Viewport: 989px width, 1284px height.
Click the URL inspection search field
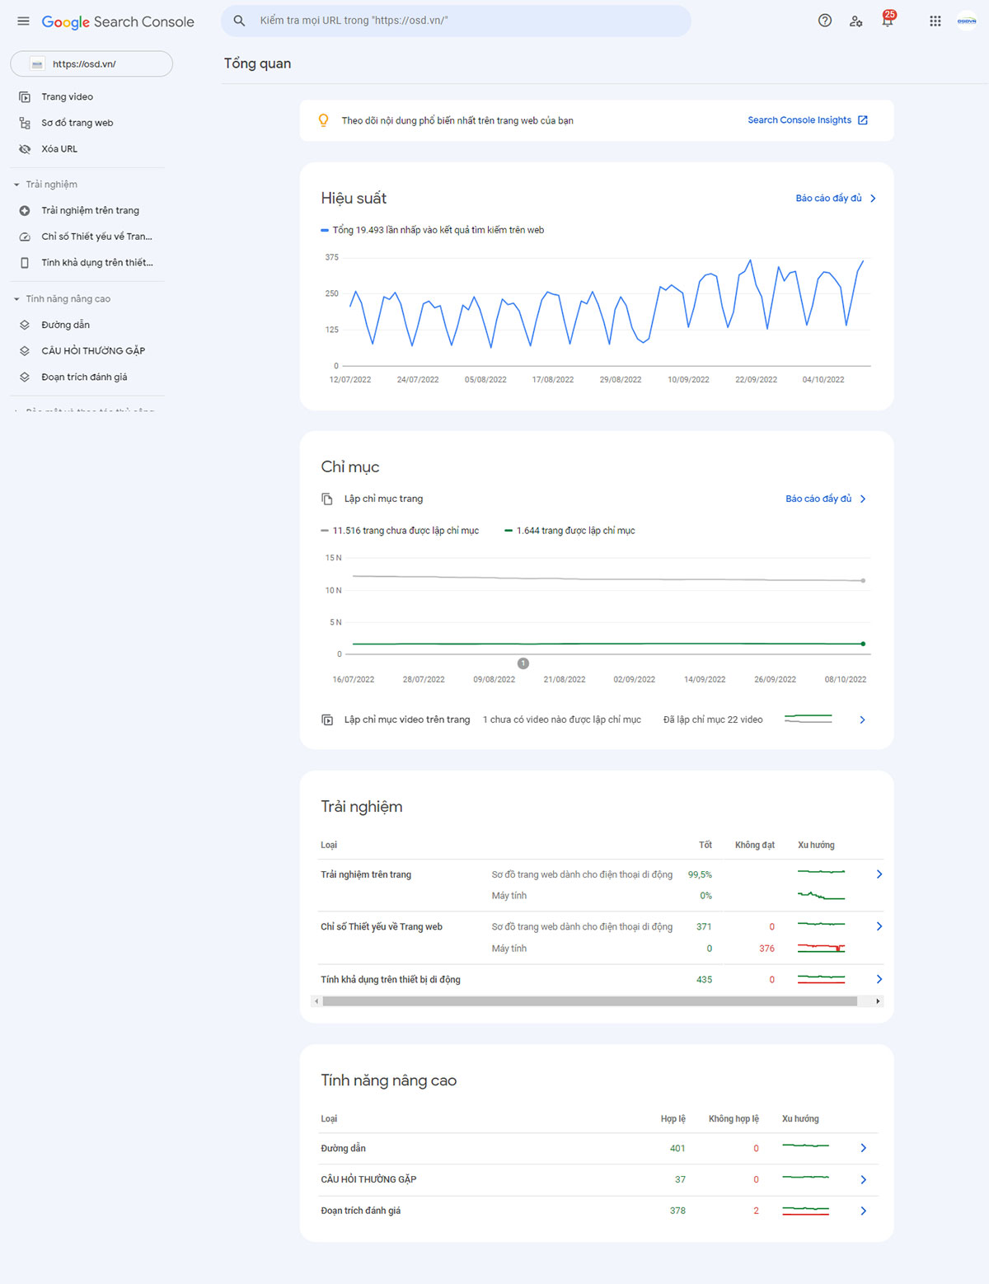pos(457,21)
